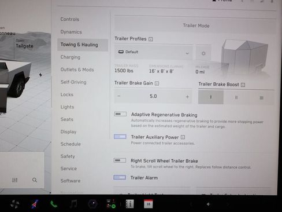Select Trailer Brake Boost level II
This screenshot has height=212, width=282.
236,97
